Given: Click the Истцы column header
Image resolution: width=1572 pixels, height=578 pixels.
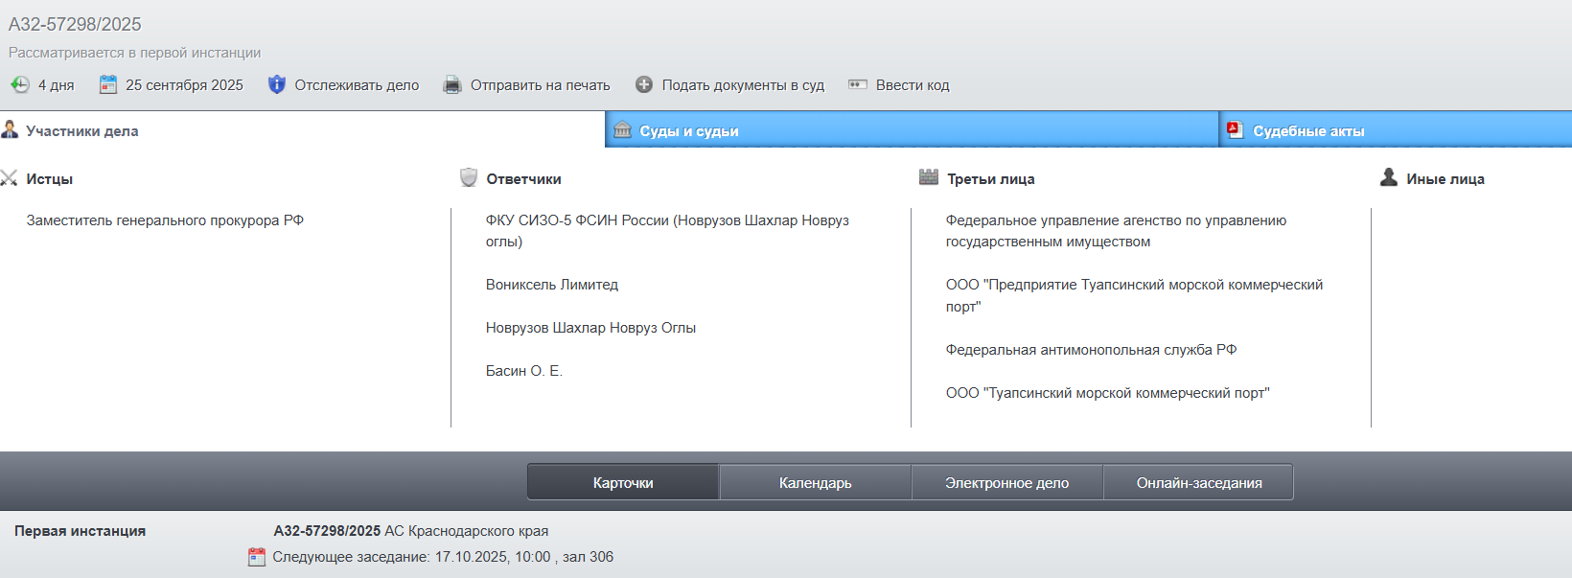Looking at the screenshot, I should click(x=49, y=179).
